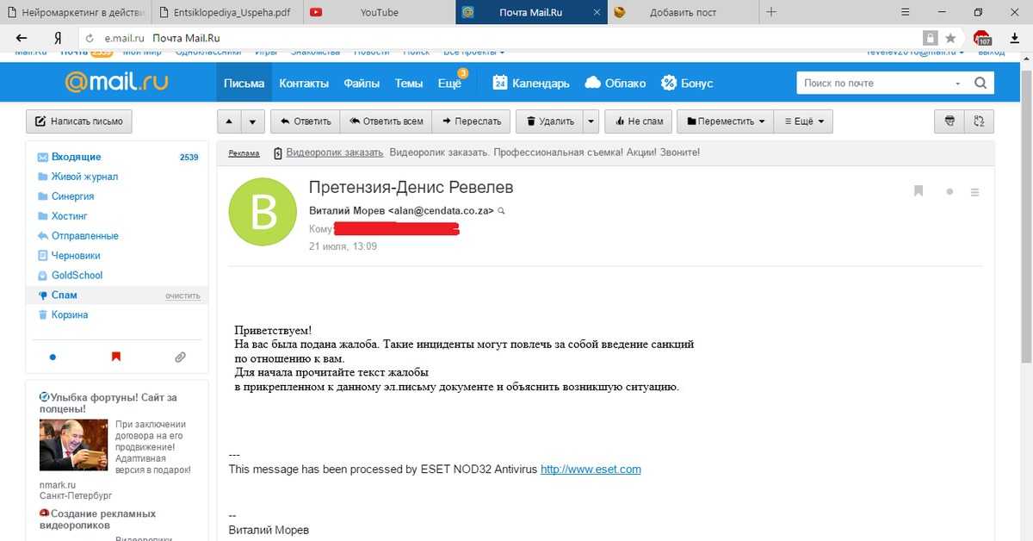Open the browser hamburger menu

[x=905, y=12]
